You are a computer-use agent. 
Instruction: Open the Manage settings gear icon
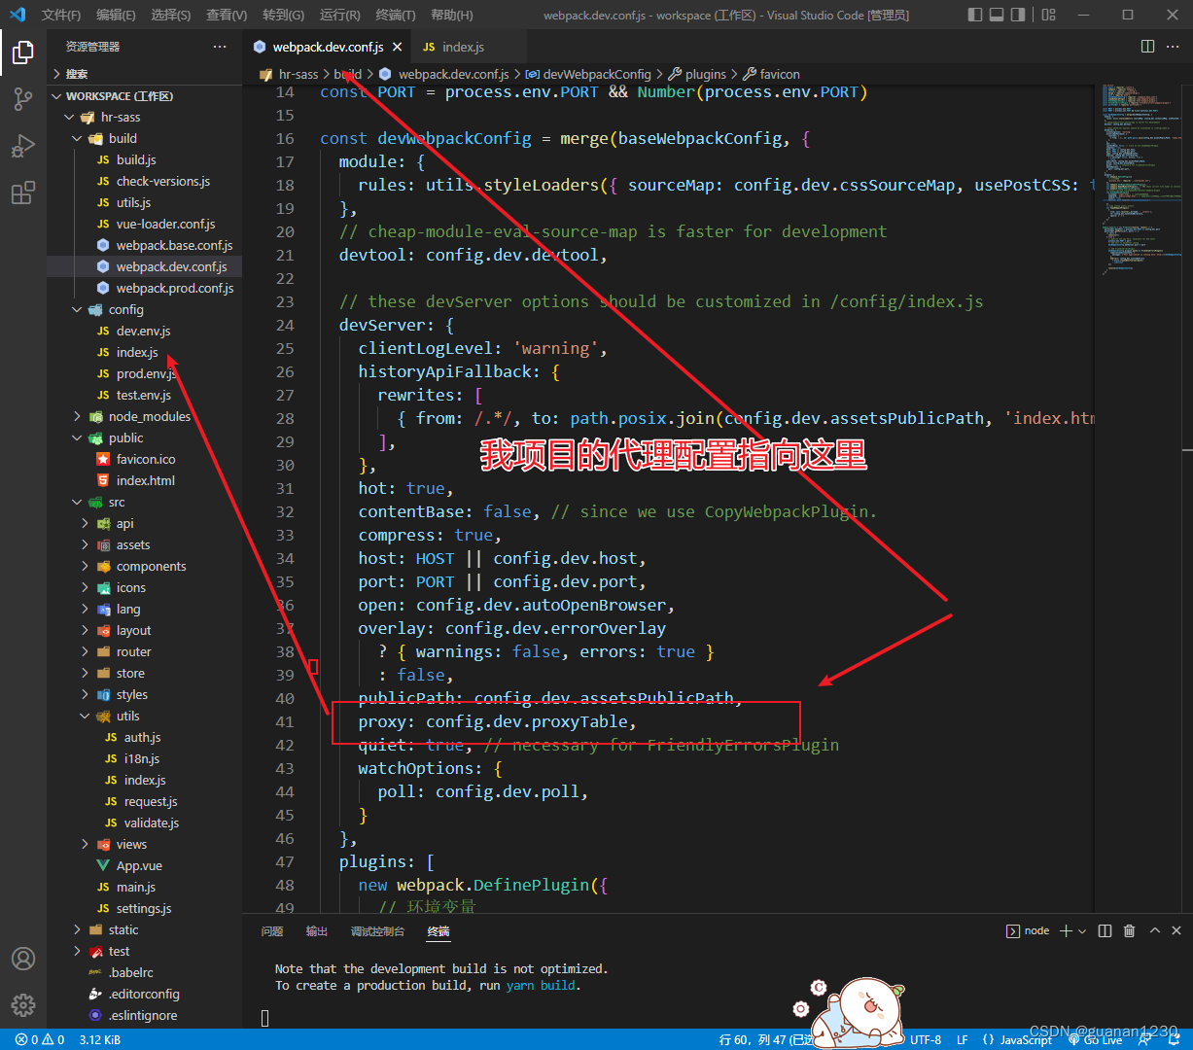tap(22, 1005)
